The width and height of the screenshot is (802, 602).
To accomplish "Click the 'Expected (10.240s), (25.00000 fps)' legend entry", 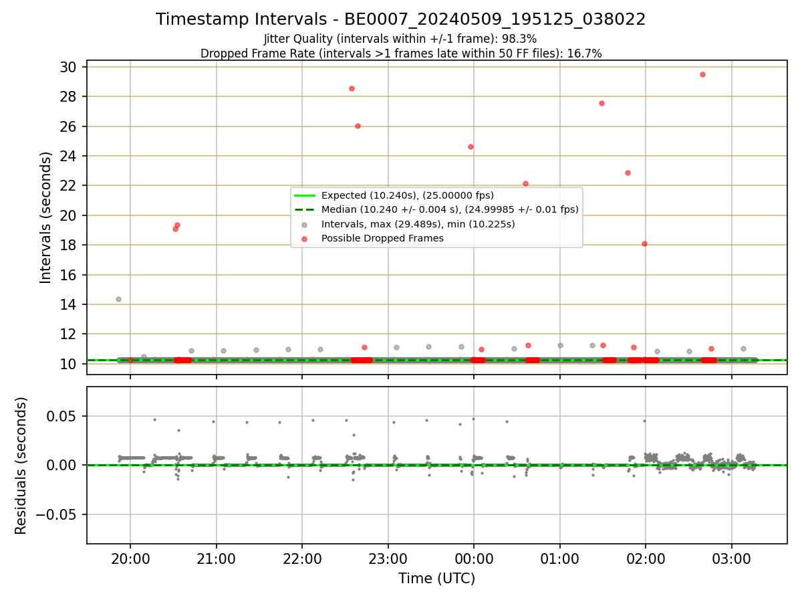I will pyautogui.click(x=408, y=195).
